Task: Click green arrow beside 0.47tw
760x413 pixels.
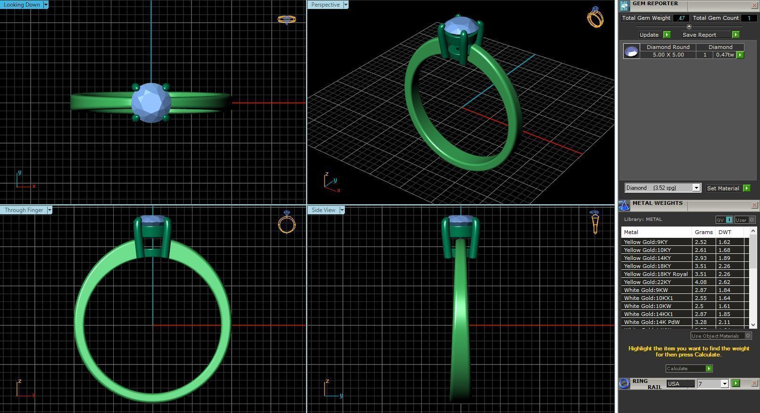Action: pyautogui.click(x=740, y=55)
